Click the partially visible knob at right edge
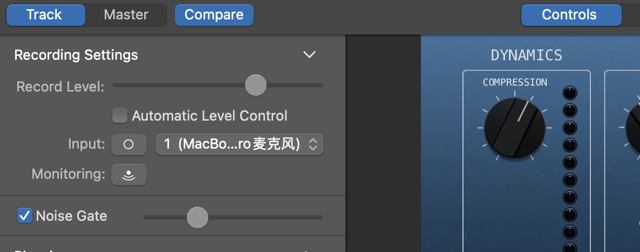 [633, 128]
